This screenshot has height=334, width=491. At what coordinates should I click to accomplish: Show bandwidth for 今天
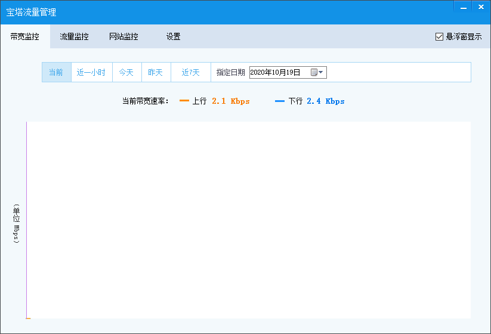tap(127, 72)
